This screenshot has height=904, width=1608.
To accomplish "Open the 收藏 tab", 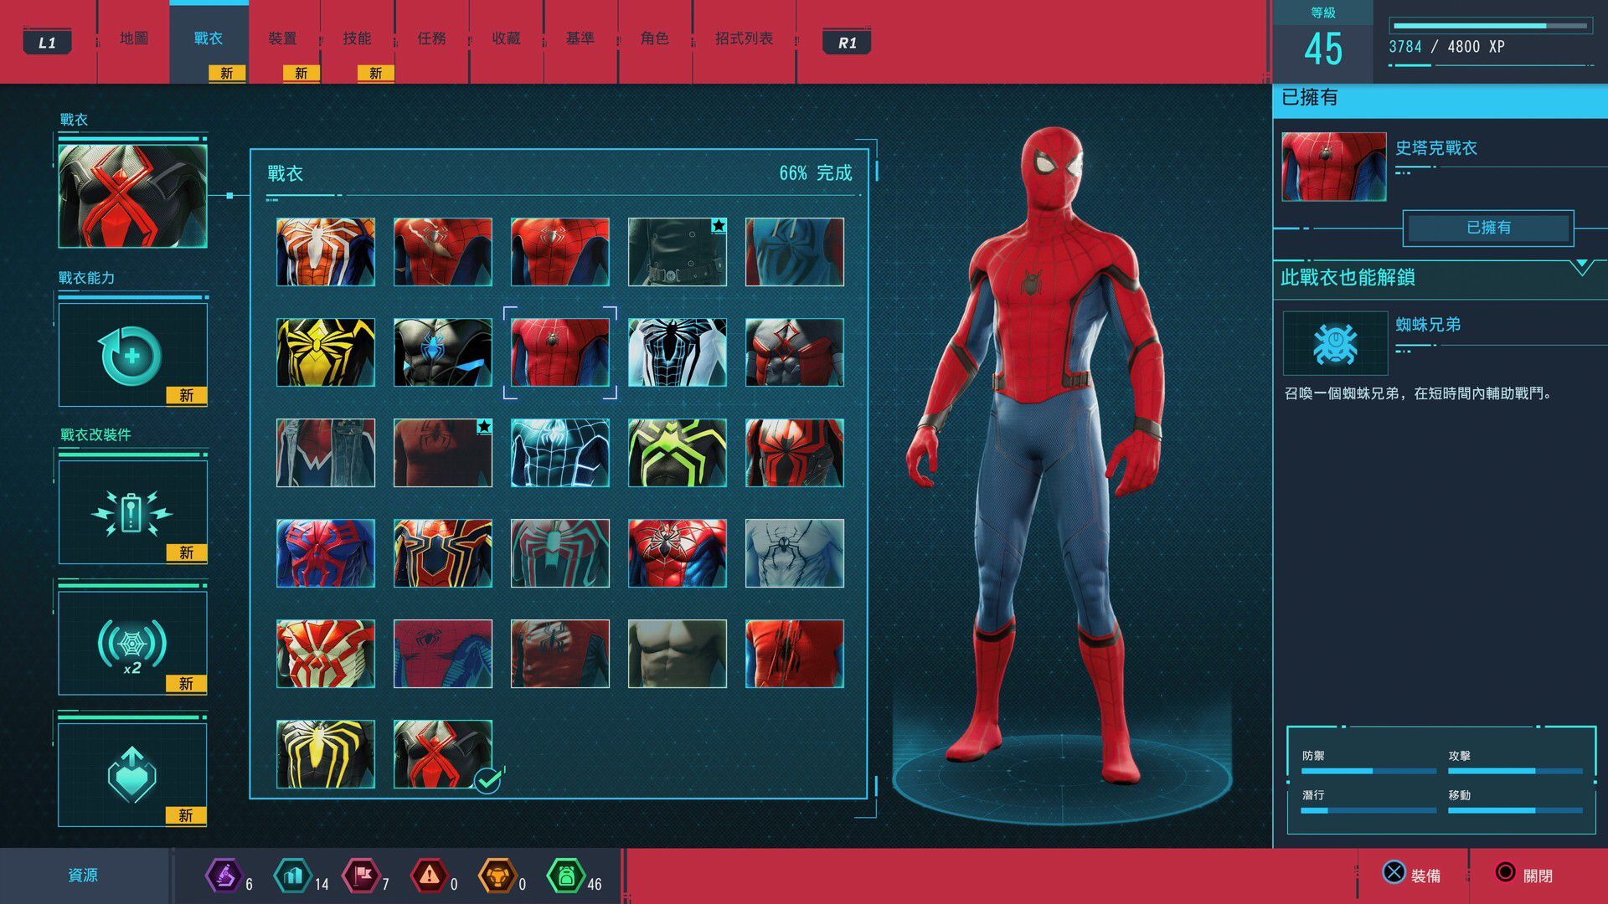I will (506, 39).
